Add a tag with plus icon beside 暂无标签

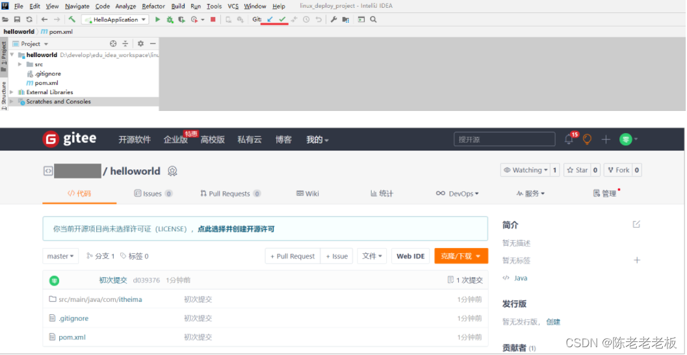637,260
